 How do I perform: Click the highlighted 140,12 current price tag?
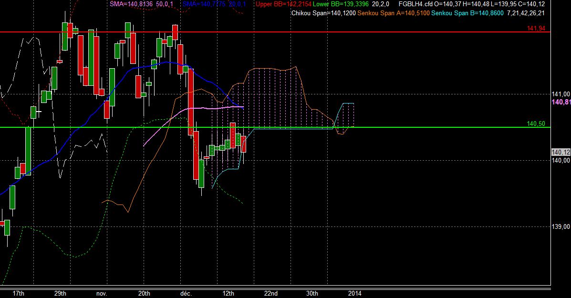coord(561,153)
